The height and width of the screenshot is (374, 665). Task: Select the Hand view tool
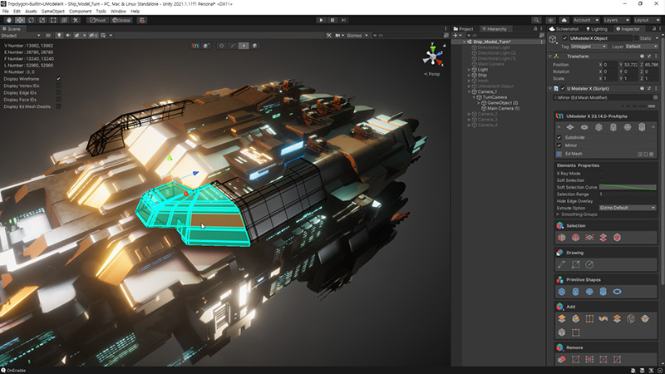click(x=9, y=20)
